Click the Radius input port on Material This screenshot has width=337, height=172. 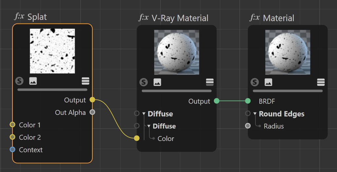(248, 126)
